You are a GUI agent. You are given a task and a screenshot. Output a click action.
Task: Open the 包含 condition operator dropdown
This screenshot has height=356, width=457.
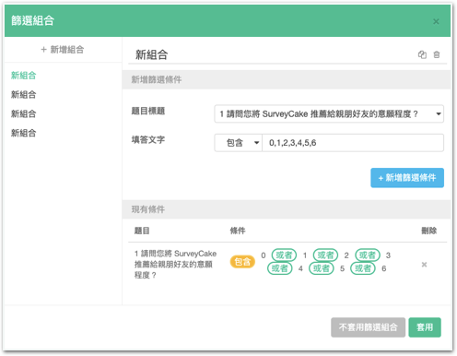239,143
